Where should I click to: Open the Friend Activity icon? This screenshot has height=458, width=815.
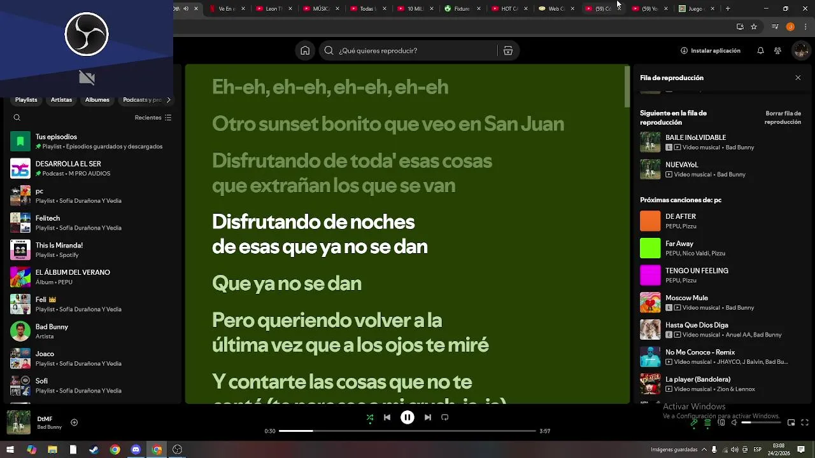coord(777,51)
